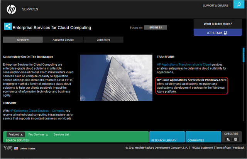Click the TRANSFORM heading

pyautogui.click(x=166, y=57)
